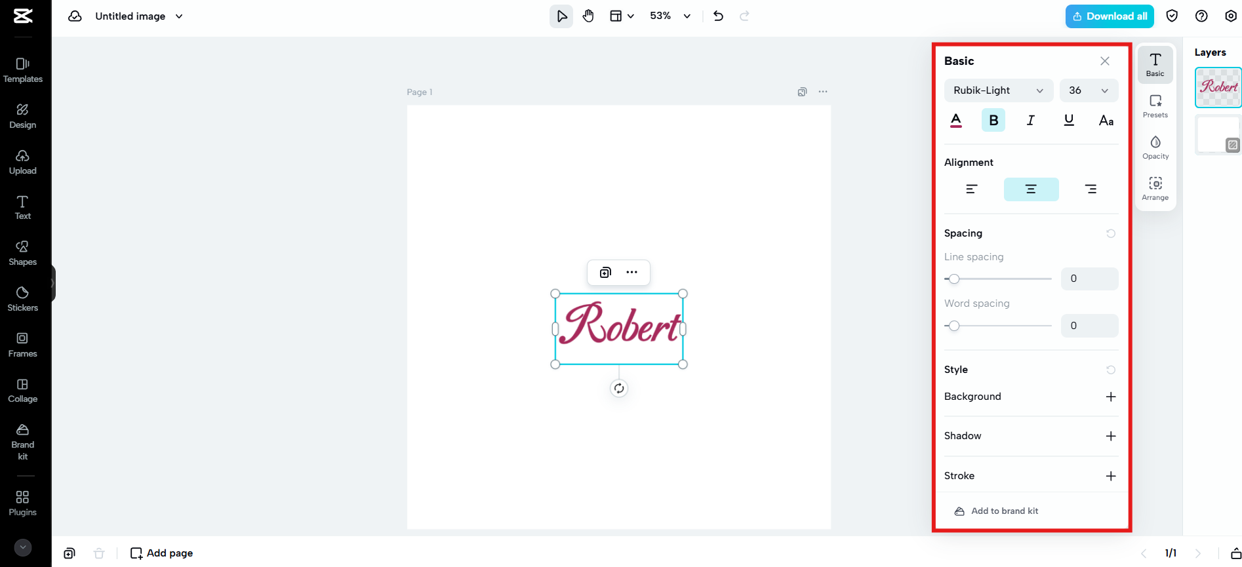Click Add page button
The width and height of the screenshot is (1242, 567).
(161, 553)
